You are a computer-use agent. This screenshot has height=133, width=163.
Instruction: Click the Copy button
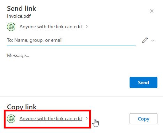pos(143,119)
